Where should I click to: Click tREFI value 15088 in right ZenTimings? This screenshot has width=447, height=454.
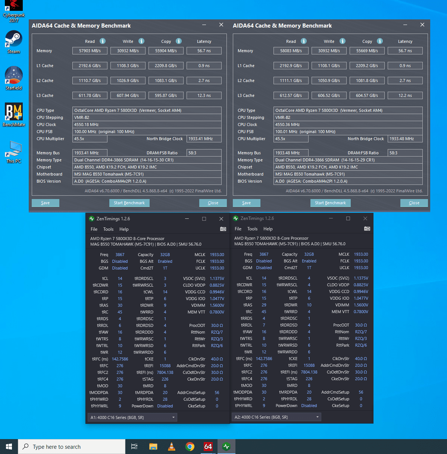tap(309, 365)
